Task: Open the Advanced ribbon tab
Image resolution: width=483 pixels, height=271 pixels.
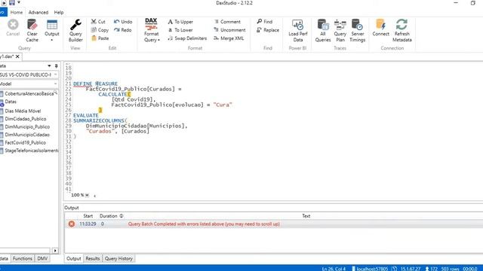Action: click(x=38, y=12)
